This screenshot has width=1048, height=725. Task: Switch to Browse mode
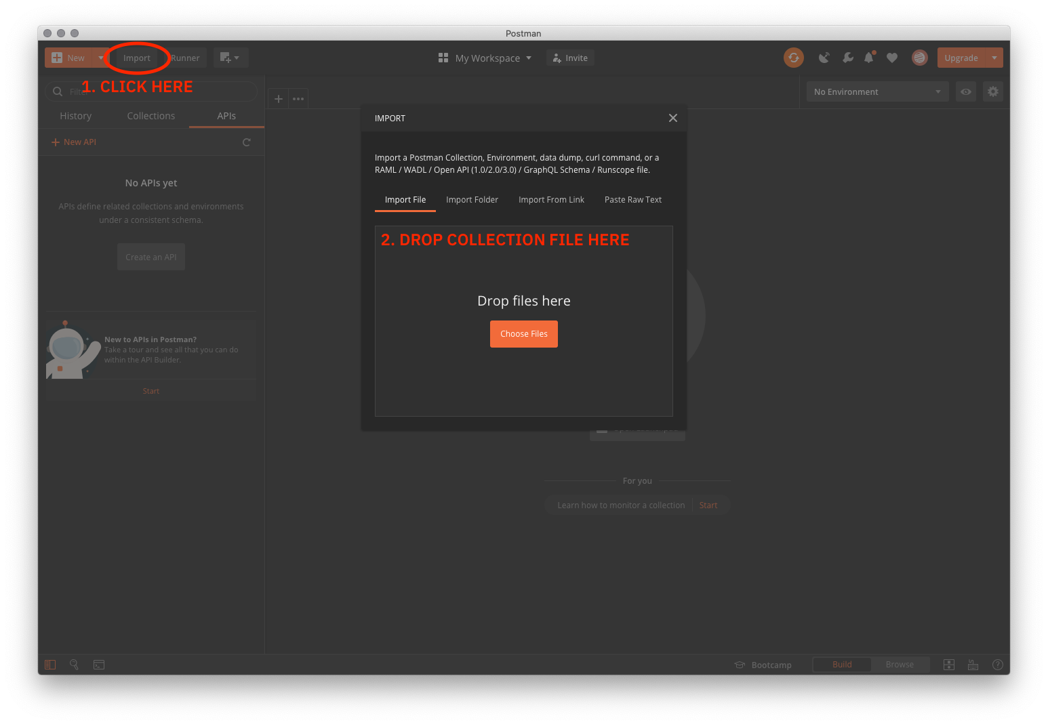(x=900, y=665)
